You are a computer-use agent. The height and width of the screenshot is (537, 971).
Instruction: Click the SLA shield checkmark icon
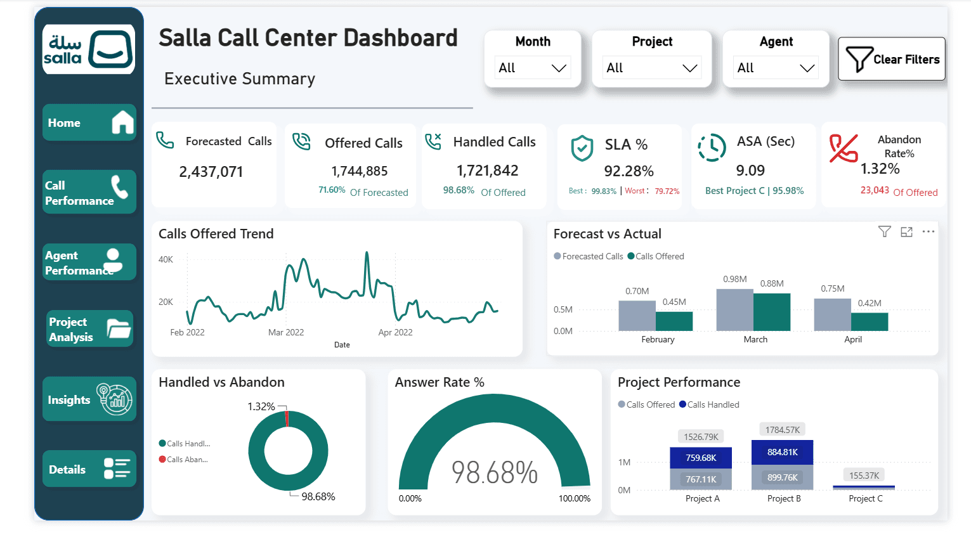[x=582, y=148]
